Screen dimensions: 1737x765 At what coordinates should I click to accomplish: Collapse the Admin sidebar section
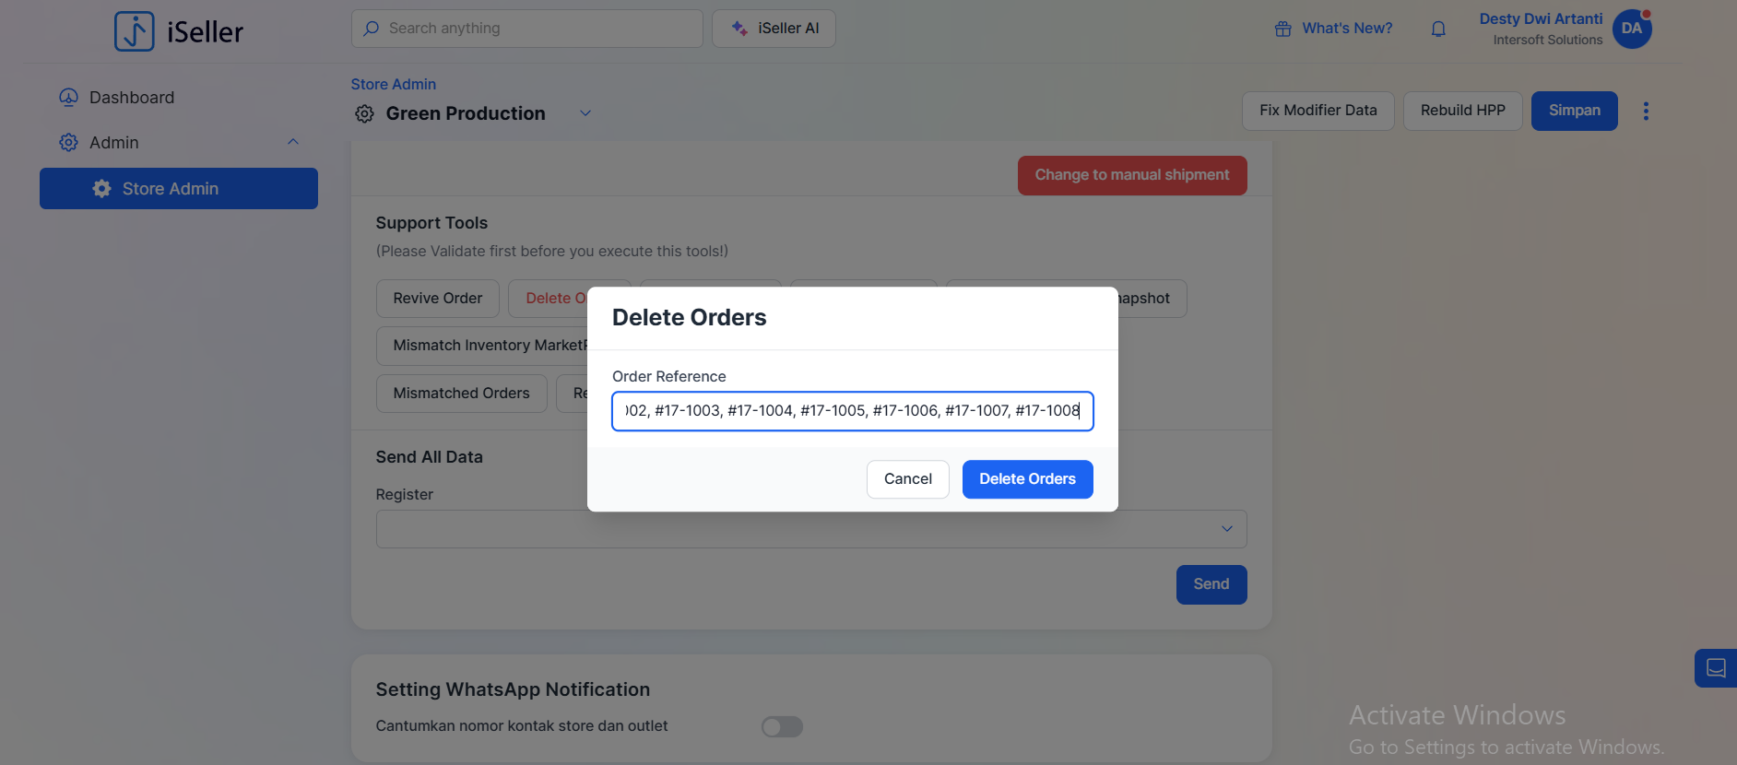[292, 142]
